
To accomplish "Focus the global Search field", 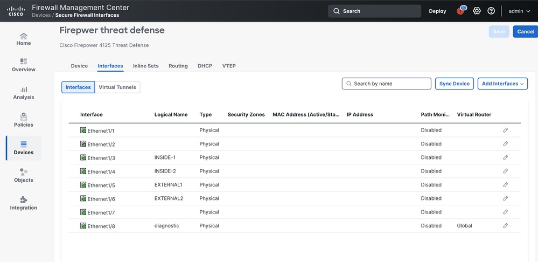I will (374, 11).
